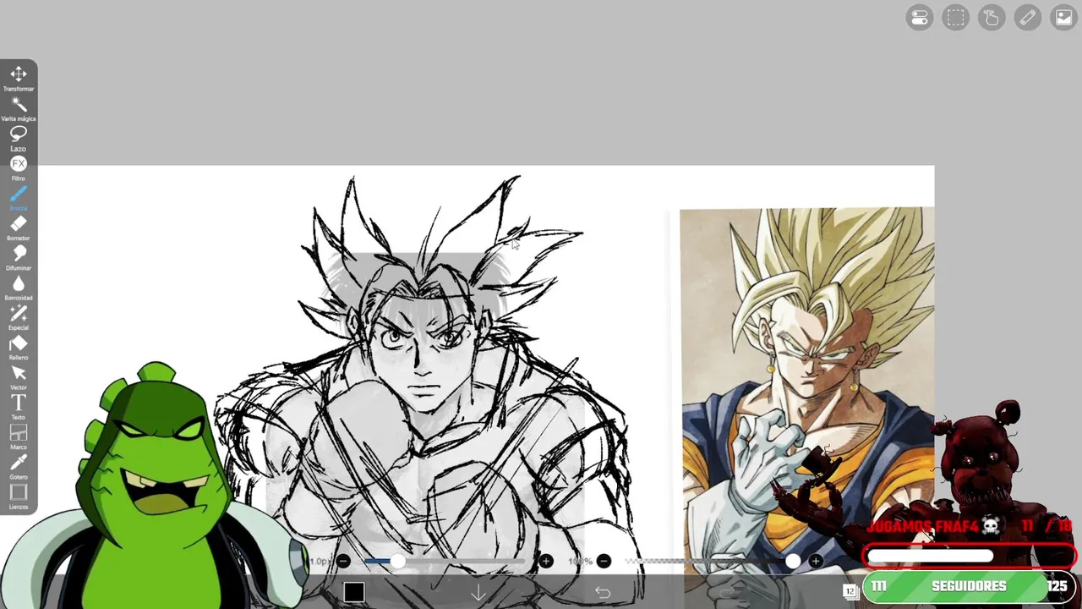Open the layers panel showing 12
The width and height of the screenshot is (1082, 609).
[850, 591]
